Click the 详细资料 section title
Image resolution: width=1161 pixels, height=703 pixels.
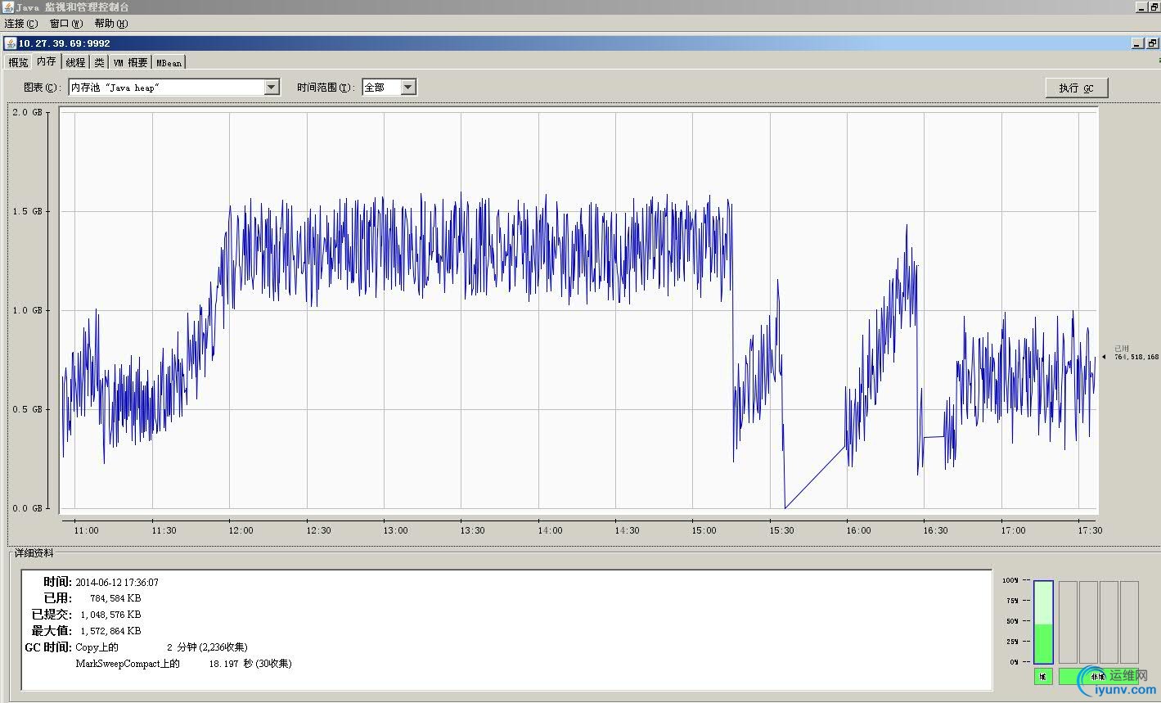click(x=34, y=553)
